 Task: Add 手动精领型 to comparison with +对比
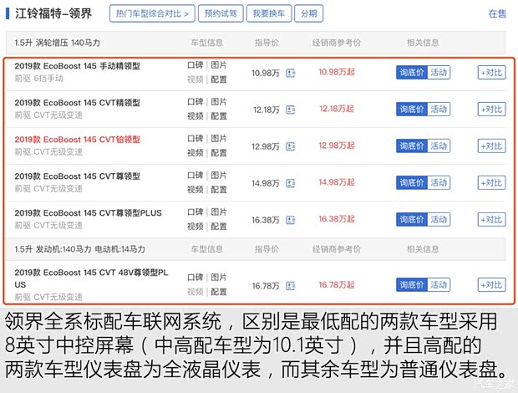(x=491, y=73)
